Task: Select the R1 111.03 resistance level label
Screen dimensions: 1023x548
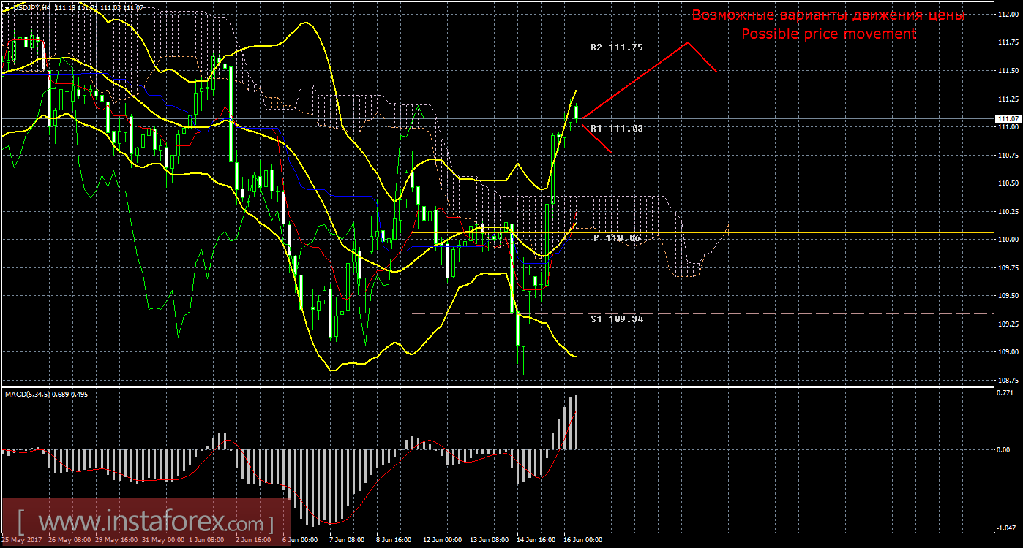Action: [x=616, y=128]
